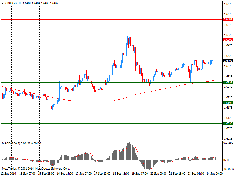The height and width of the screenshot is (176, 234).
Task: Click the 1.6475 price scale value
Action: (x=228, y=45)
